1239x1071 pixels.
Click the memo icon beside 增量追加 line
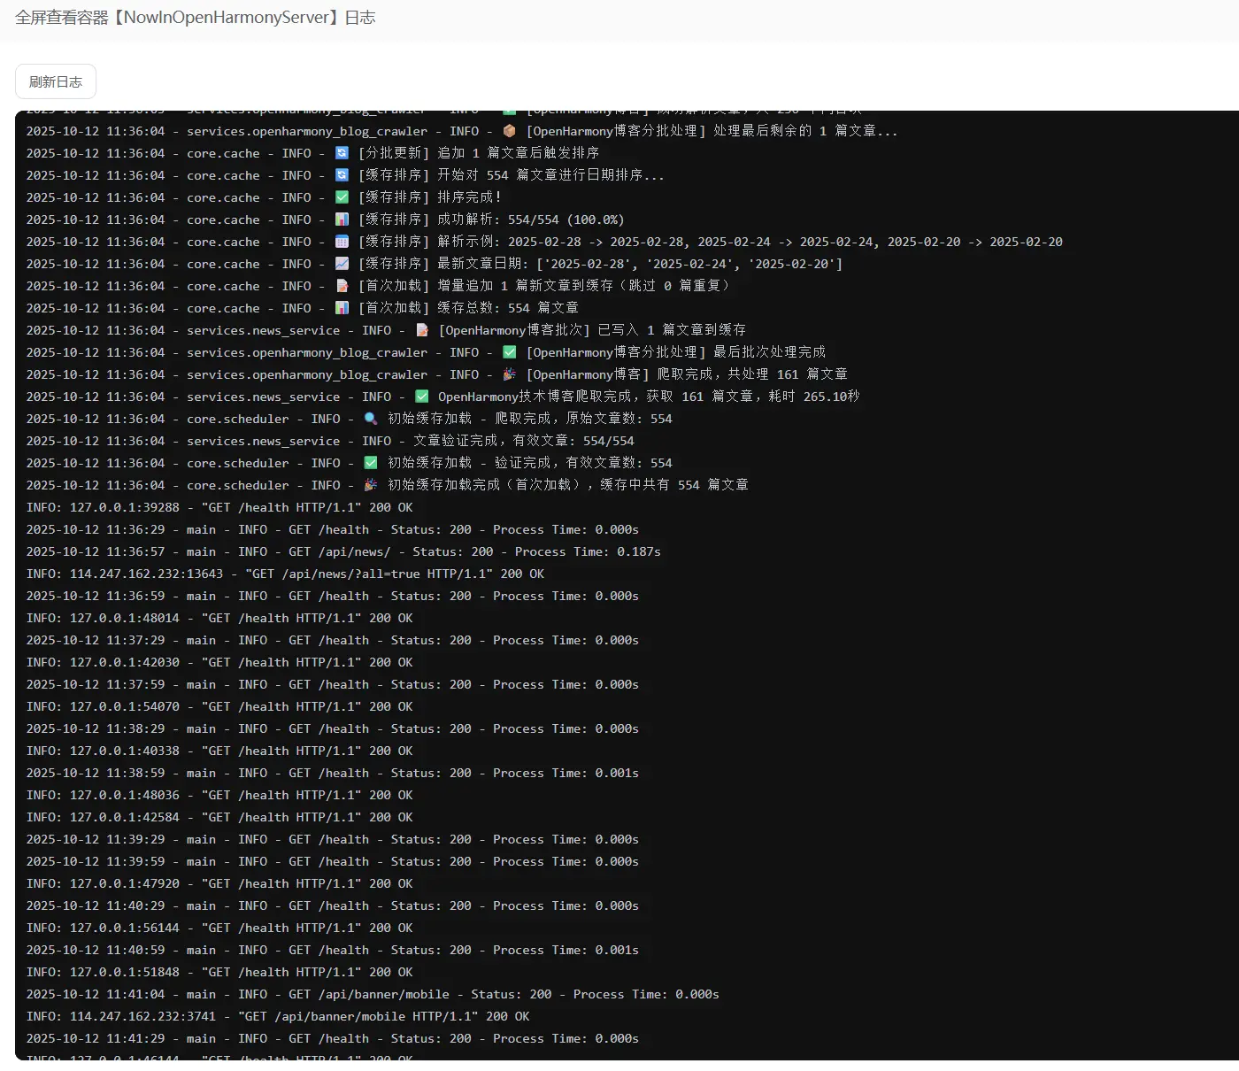342,286
